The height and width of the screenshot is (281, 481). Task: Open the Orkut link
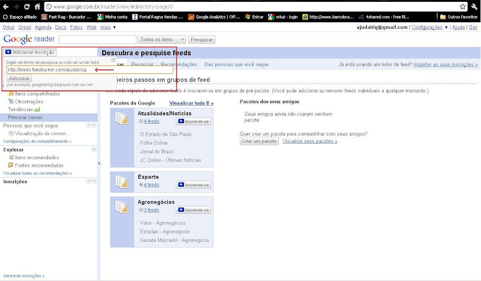pos(8,27)
